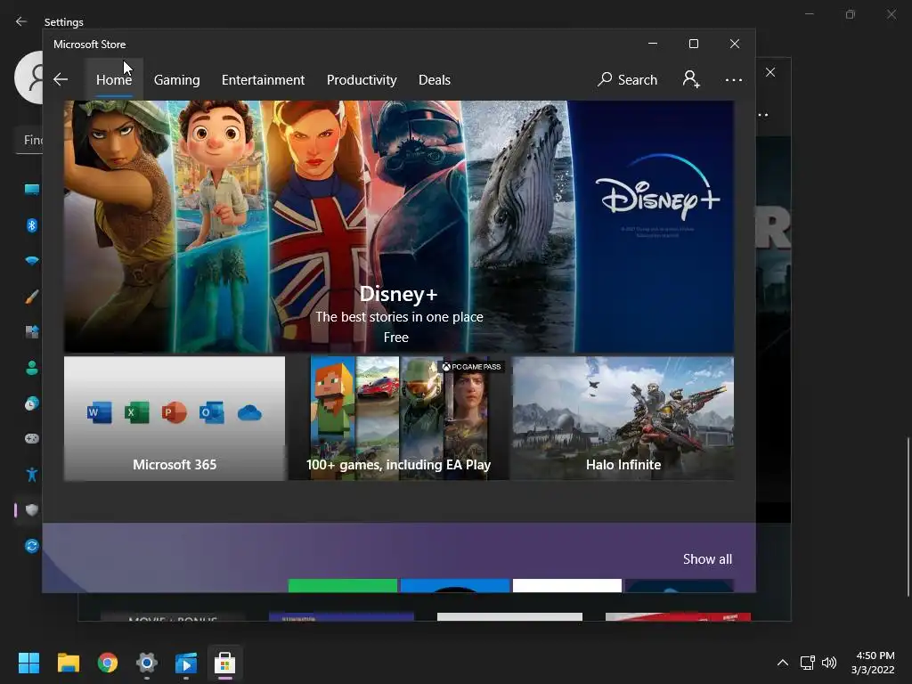This screenshot has width=912, height=684.
Task: Click the Show all link
Action: click(x=707, y=559)
